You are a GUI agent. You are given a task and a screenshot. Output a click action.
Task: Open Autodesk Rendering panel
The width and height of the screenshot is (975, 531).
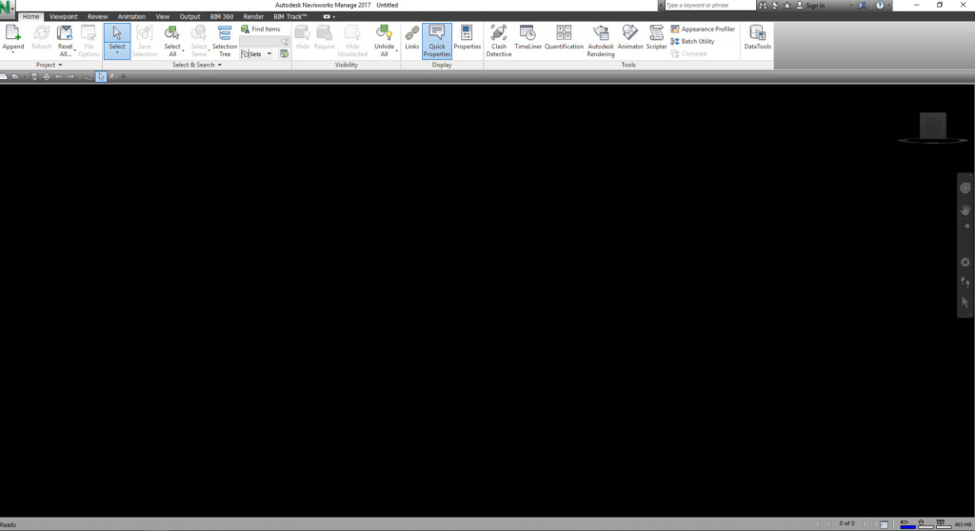pos(601,34)
